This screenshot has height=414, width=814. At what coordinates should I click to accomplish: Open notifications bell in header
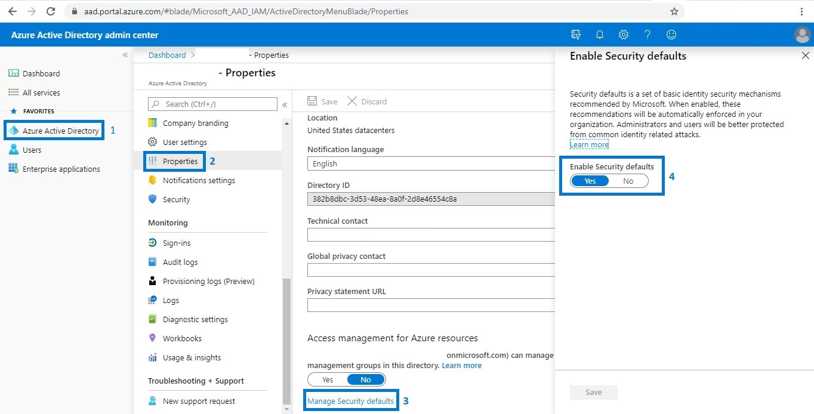(x=600, y=35)
